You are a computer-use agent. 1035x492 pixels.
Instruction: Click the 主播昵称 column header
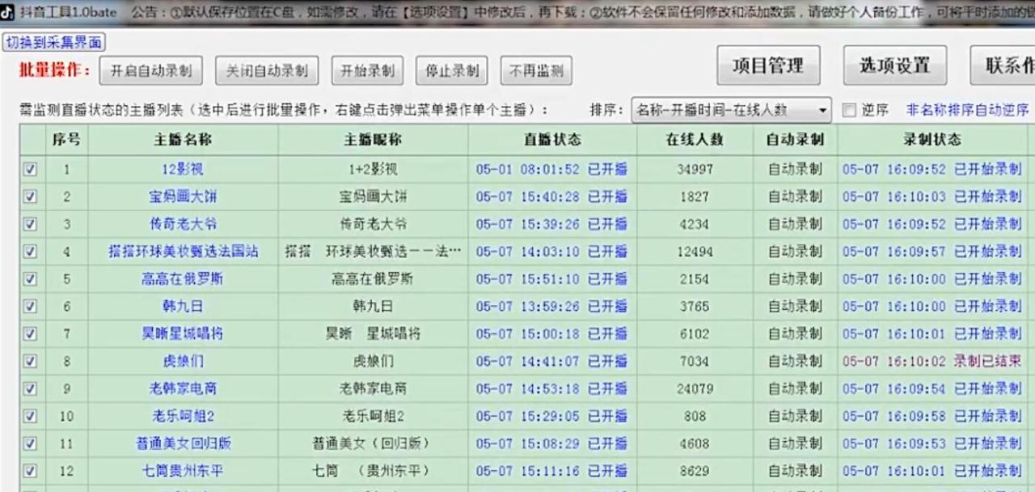click(x=373, y=139)
